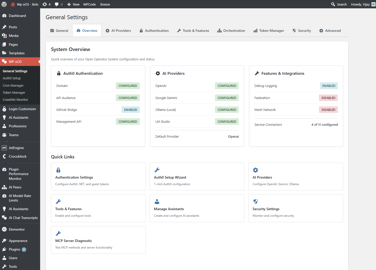Toggle the GitHub Bridge ENABLED badge

tap(130, 109)
